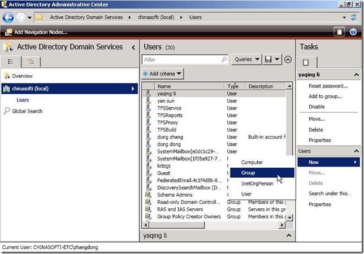364x254 pixels.
Task: Choose InetOrgPerson from New submenu
Action: click(x=262, y=183)
